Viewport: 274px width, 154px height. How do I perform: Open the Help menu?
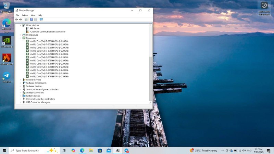(40, 15)
